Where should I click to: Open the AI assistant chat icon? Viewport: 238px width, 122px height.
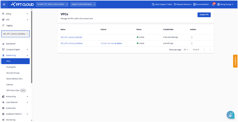tap(230, 115)
